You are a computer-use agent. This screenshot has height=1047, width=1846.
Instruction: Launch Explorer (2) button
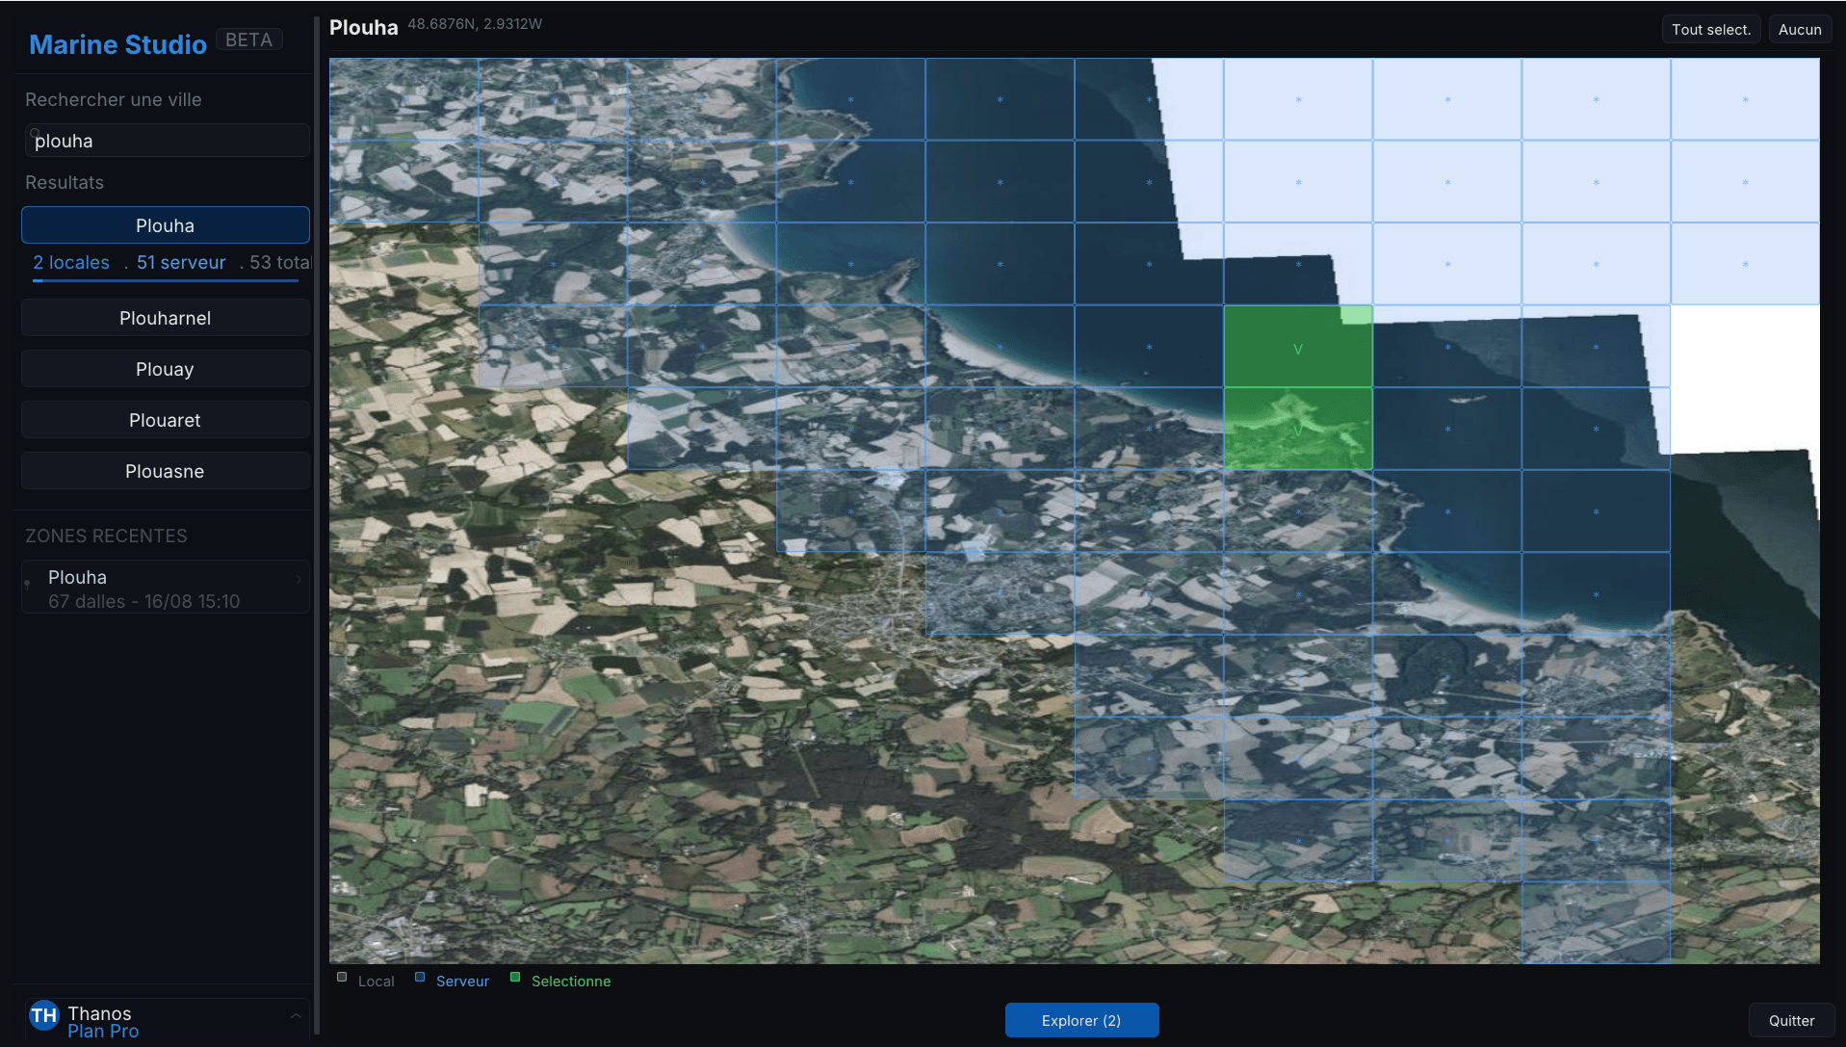click(1081, 1020)
